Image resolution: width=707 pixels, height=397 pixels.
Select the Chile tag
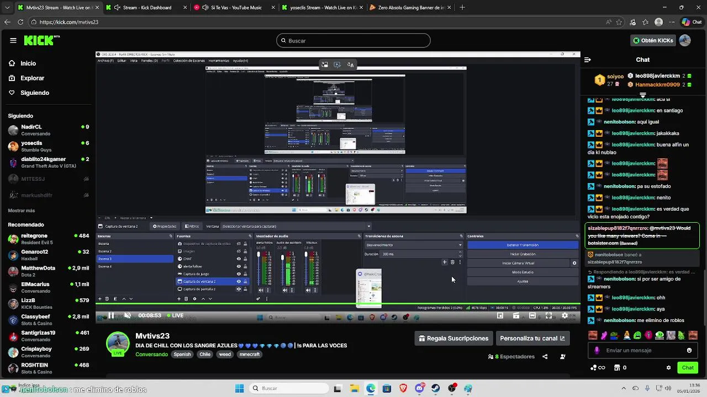click(205, 355)
